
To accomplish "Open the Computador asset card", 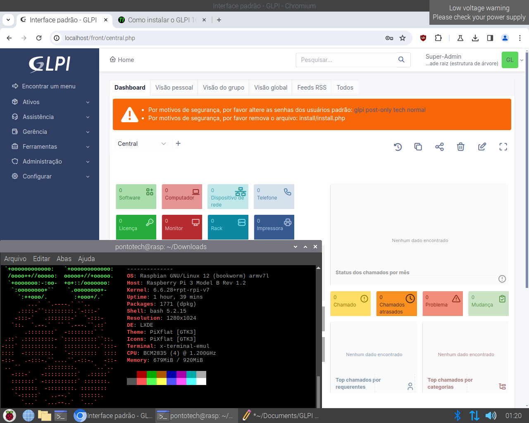I will click(182, 197).
